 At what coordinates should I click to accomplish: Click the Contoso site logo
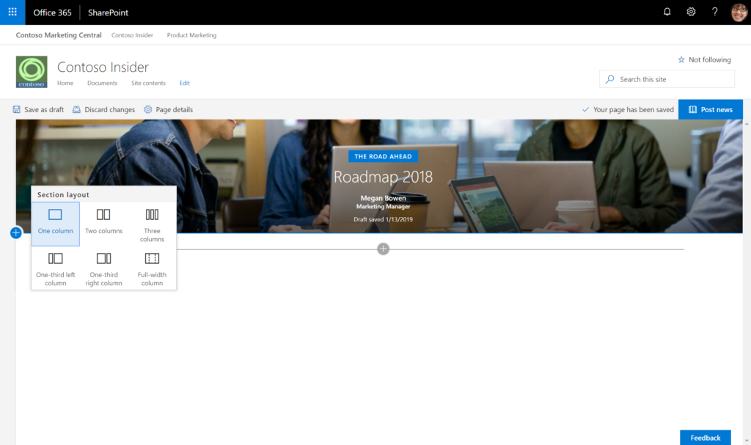[x=32, y=72]
